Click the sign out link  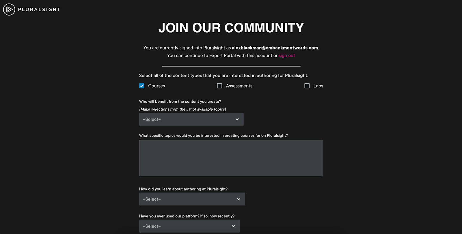coord(286,55)
